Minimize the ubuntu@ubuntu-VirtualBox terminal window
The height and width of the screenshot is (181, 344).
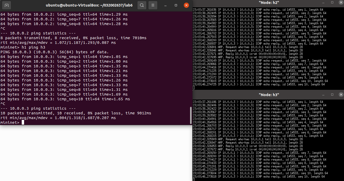pyautogui.click(x=166, y=5)
